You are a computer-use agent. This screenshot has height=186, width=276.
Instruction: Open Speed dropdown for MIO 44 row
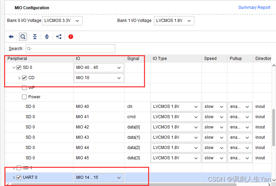click(x=214, y=148)
